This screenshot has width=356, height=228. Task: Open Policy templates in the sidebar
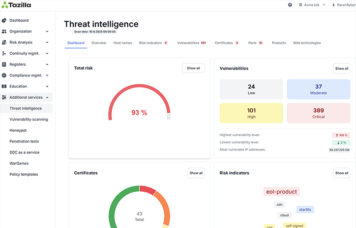[x=23, y=174]
